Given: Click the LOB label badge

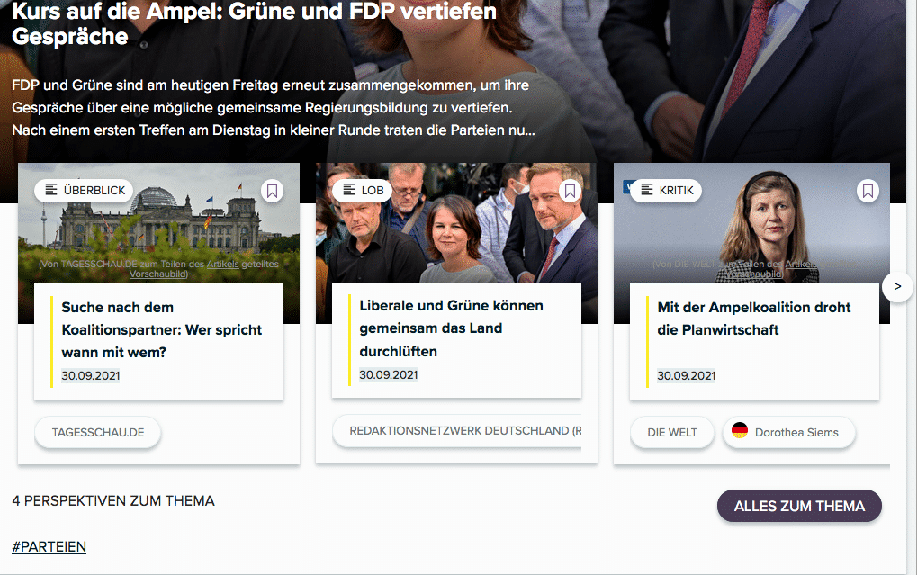Looking at the screenshot, I should tap(362, 191).
